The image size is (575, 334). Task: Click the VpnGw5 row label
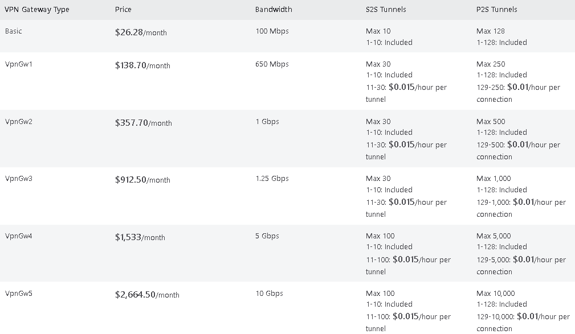click(19, 294)
